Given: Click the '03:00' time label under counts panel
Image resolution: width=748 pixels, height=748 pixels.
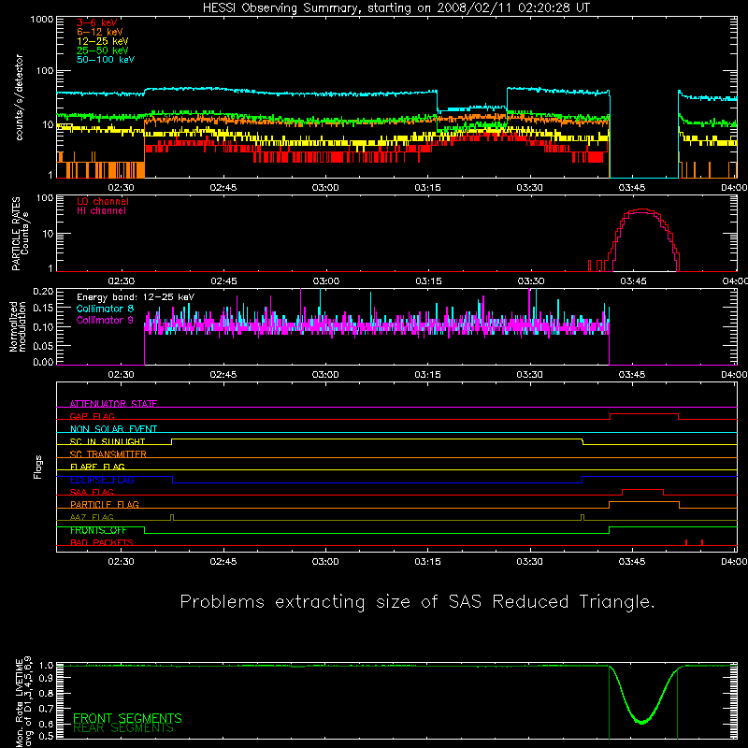Looking at the screenshot, I should tap(325, 188).
